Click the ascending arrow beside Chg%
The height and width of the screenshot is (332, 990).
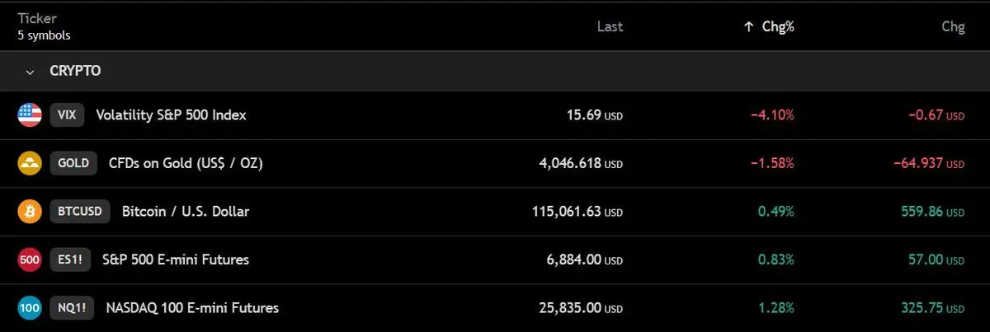pyautogui.click(x=748, y=26)
